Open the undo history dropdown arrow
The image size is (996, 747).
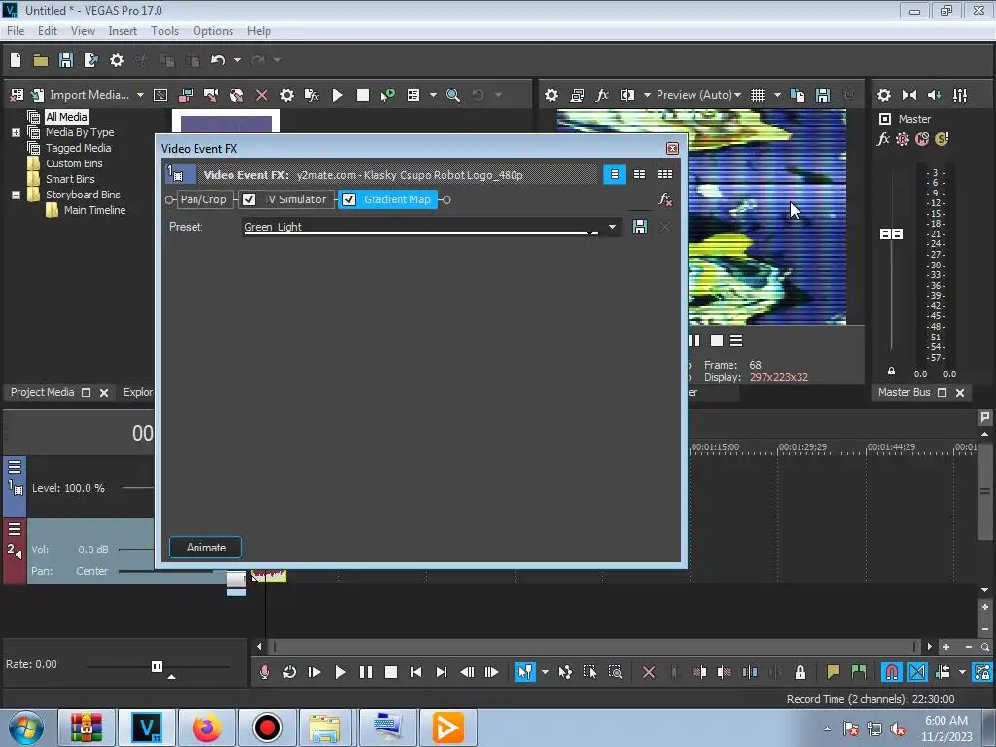237,60
